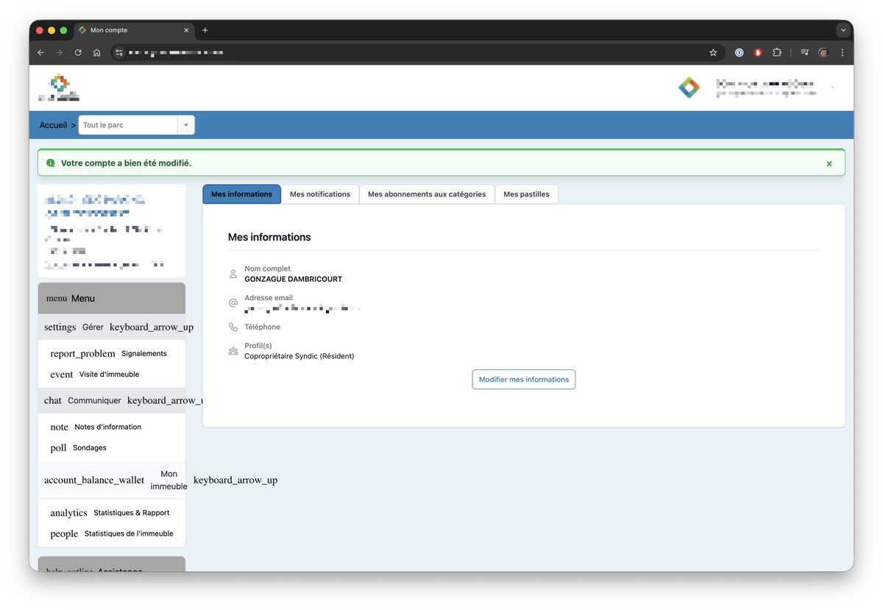Open the Chrome profile avatar
The width and height of the screenshot is (883, 610).
823,53
